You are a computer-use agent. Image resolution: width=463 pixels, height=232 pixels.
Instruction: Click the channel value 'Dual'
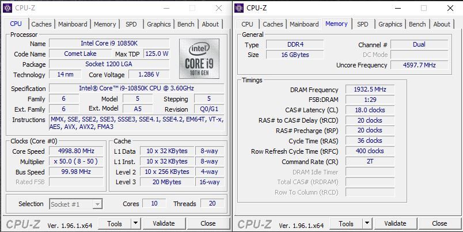419,44
